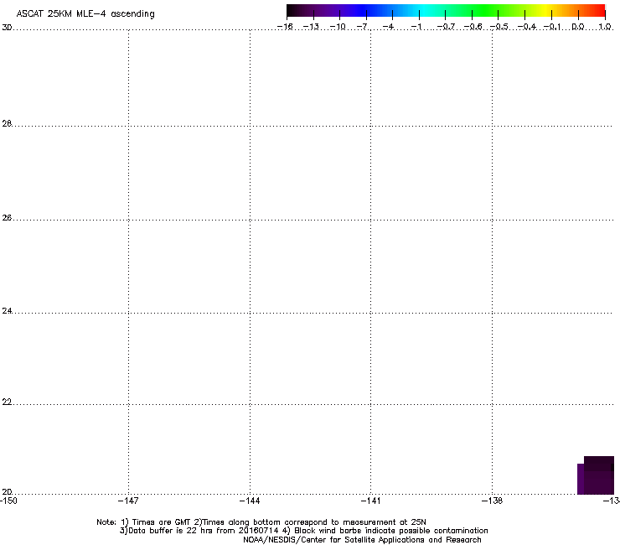Image resolution: width=620 pixels, height=545 pixels.
Task: Click the colorbar label '-0.4'
Action: tap(527, 27)
